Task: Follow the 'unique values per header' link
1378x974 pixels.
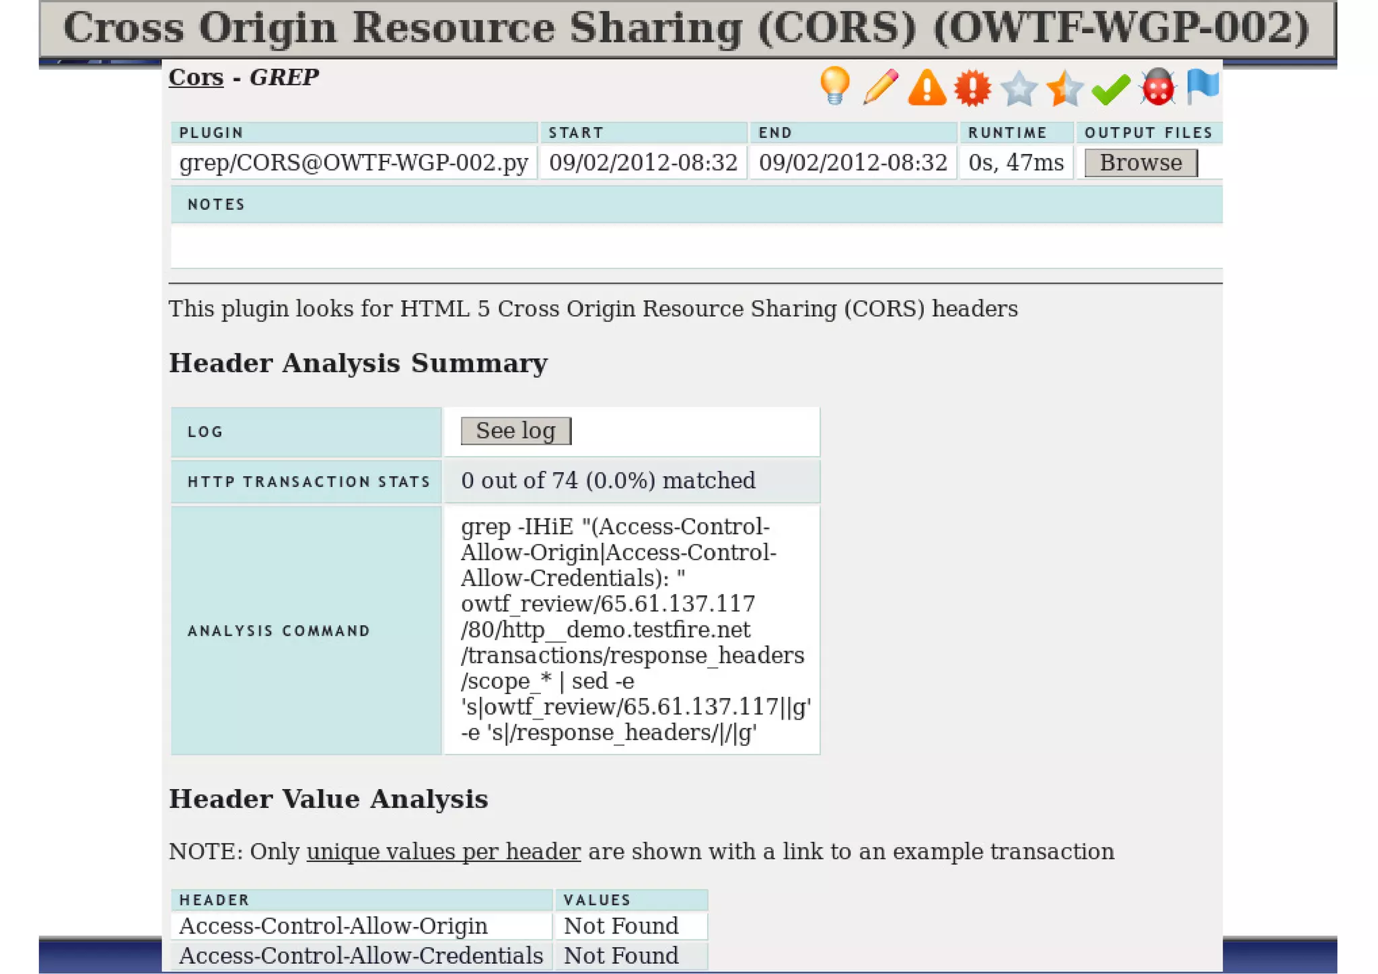Action: (x=443, y=852)
